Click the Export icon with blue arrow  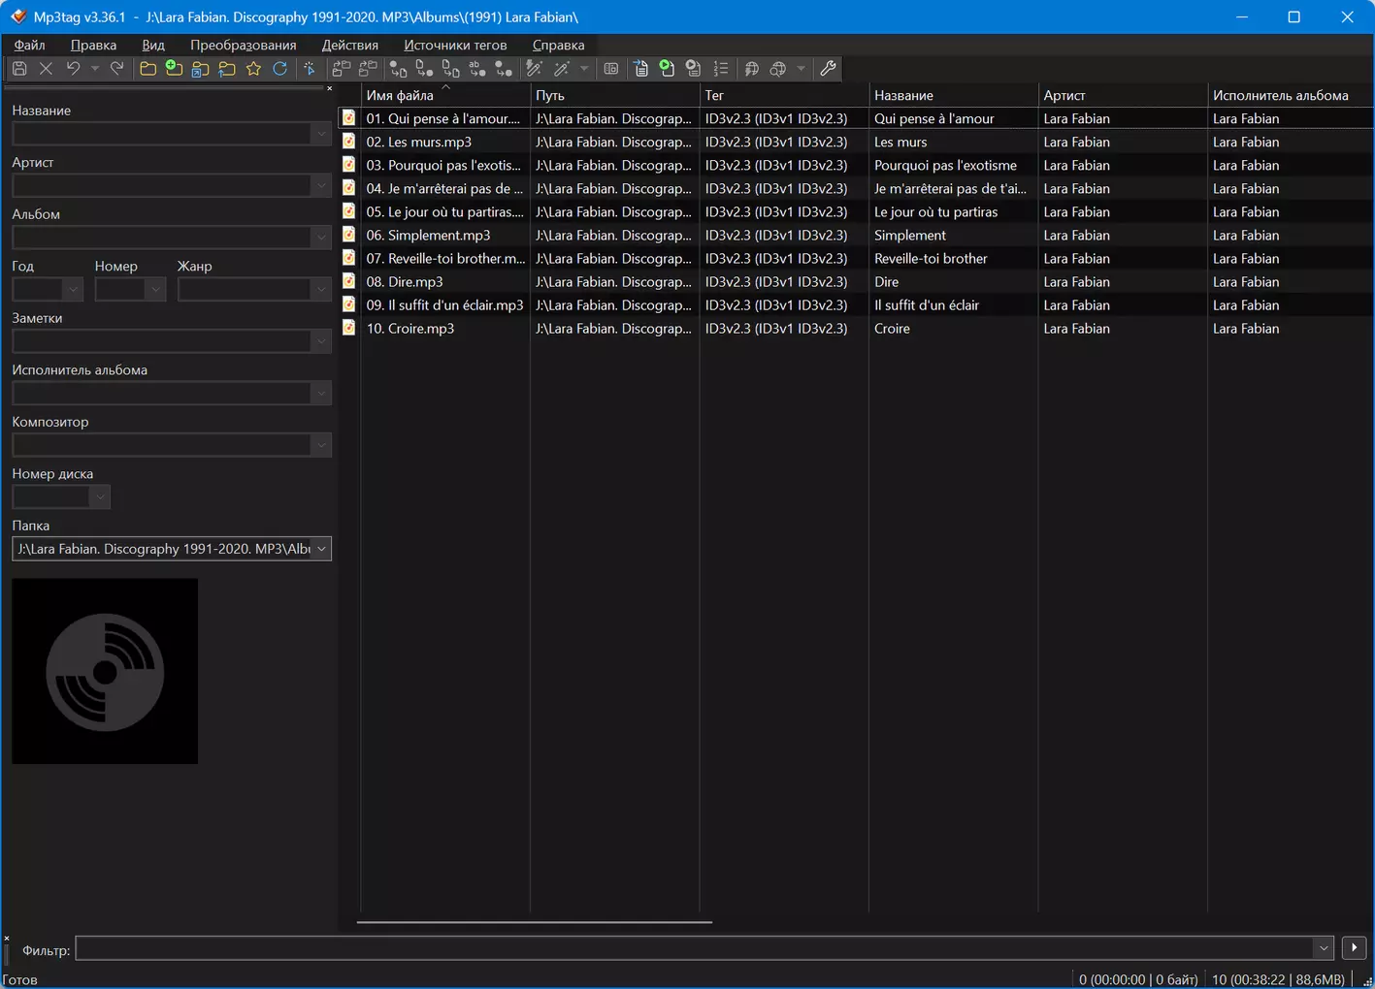click(x=640, y=69)
